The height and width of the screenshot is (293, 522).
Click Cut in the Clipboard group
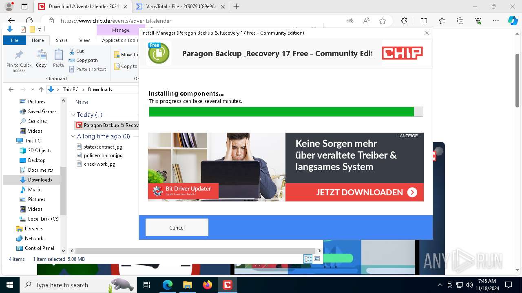point(76,51)
